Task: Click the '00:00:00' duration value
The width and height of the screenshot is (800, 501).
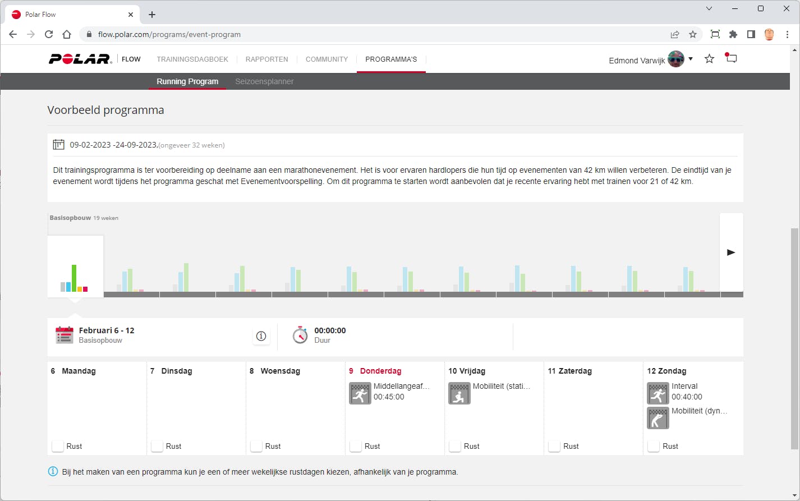Action: click(330, 330)
